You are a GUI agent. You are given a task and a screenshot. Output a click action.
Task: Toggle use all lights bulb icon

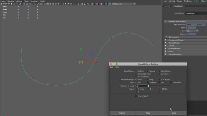(x=59, y=4)
